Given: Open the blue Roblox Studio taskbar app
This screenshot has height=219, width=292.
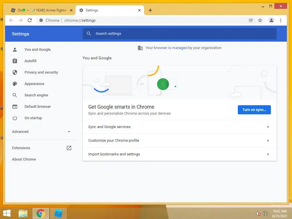Looking at the screenshot, I should 58,213.
